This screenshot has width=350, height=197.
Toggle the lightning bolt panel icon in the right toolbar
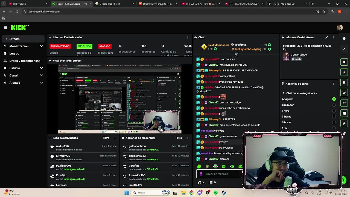click(344, 72)
